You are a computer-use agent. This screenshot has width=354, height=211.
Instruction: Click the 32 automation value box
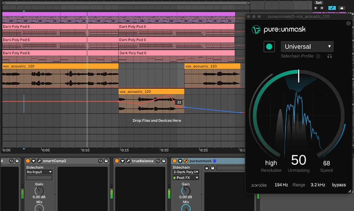179,102
